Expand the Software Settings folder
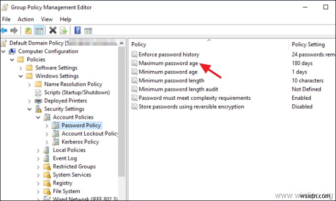The width and height of the screenshot is (336, 201). click(22, 68)
